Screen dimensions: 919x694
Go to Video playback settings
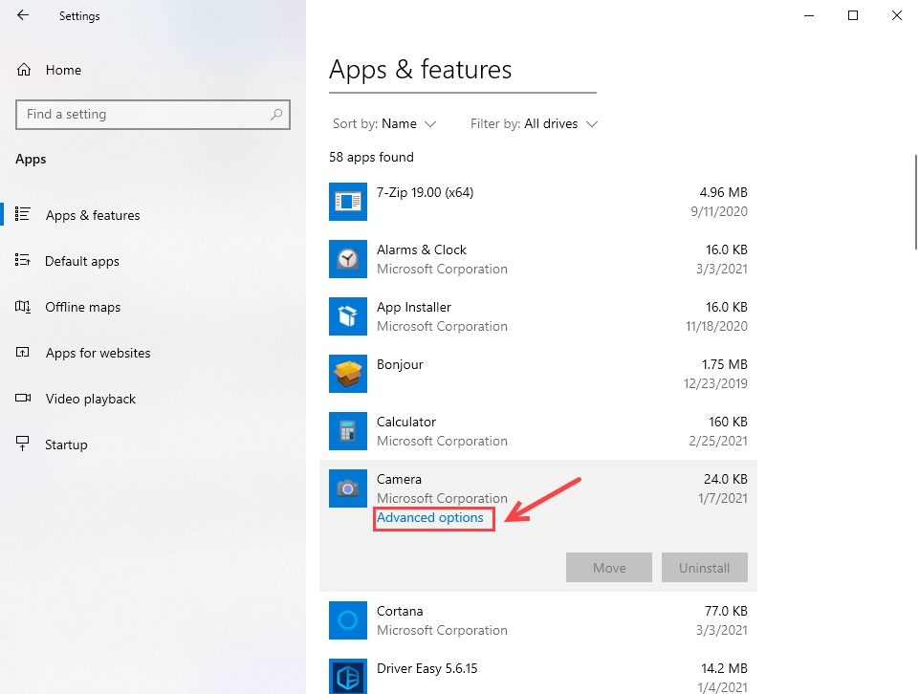coord(91,399)
